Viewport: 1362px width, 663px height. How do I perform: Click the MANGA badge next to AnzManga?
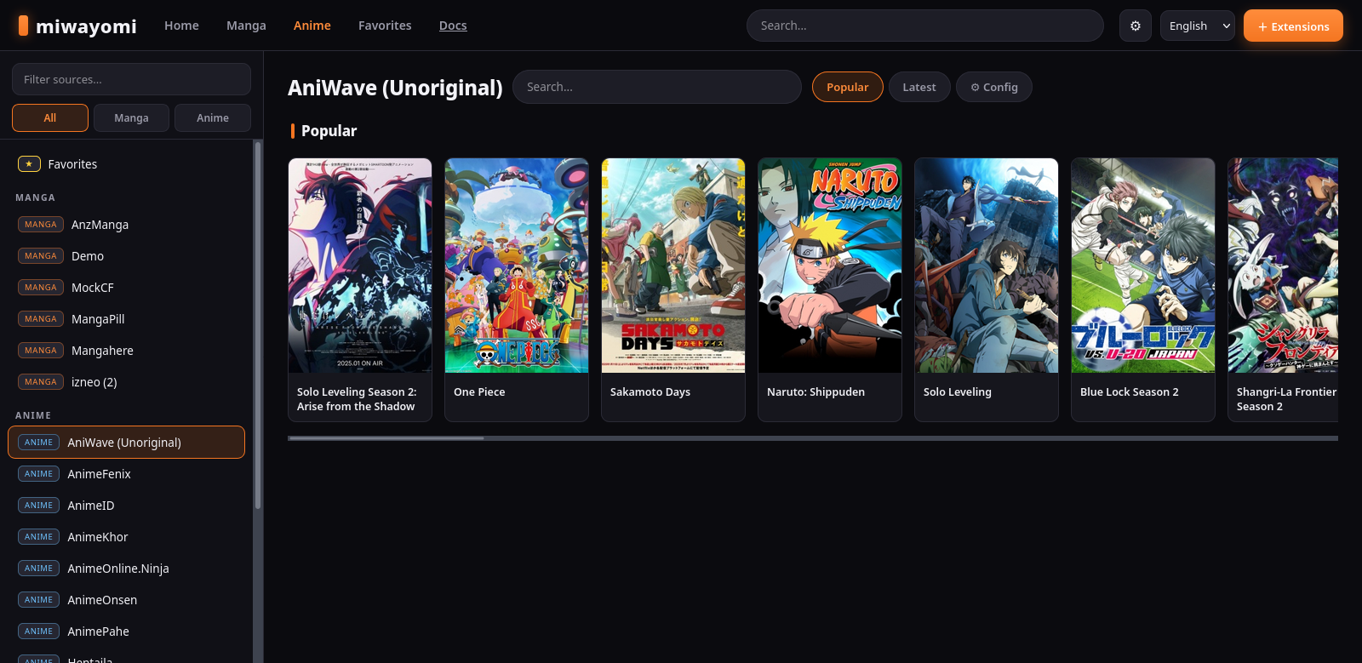(41, 225)
